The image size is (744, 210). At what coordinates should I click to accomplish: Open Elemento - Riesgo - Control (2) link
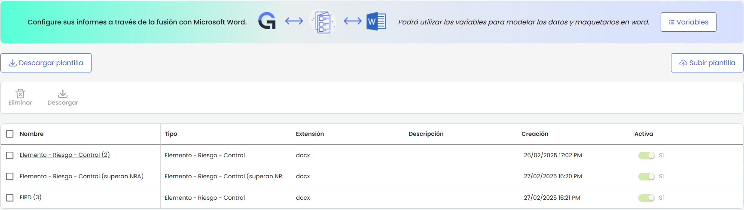64,155
